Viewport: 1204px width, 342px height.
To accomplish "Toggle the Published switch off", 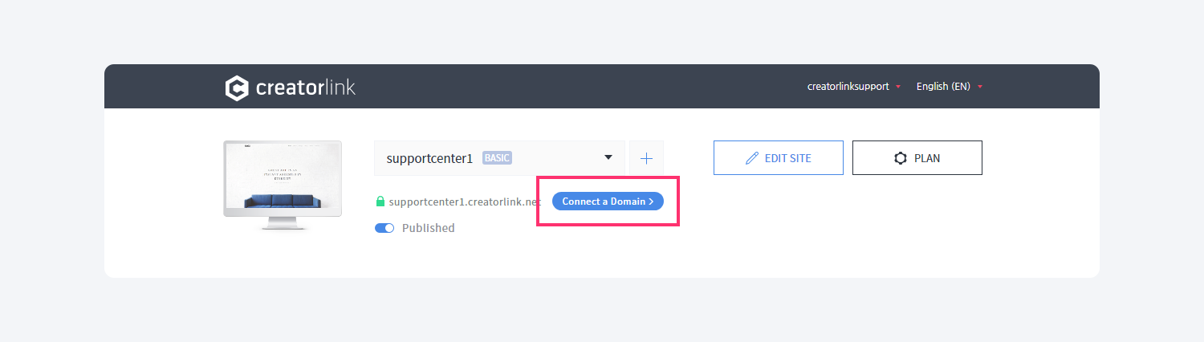I will (x=384, y=228).
